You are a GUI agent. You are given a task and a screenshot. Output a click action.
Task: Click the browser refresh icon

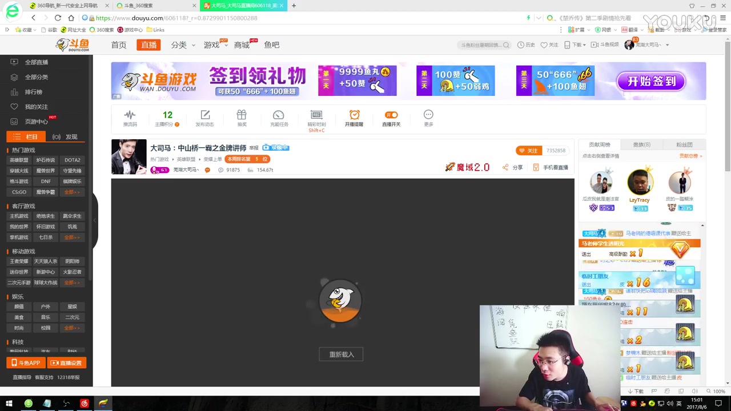tap(58, 18)
